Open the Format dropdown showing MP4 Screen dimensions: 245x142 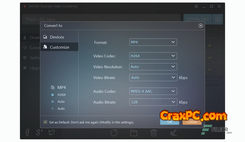pyautogui.click(x=153, y=42)
